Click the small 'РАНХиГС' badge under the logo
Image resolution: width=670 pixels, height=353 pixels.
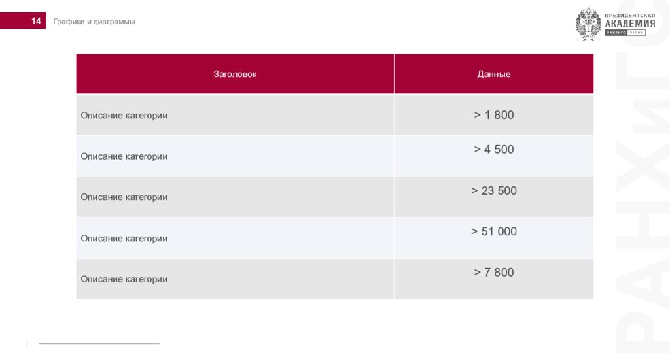click(x=616, y=33)
